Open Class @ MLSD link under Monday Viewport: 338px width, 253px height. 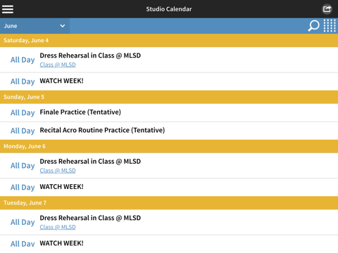(x=58, y=171)
